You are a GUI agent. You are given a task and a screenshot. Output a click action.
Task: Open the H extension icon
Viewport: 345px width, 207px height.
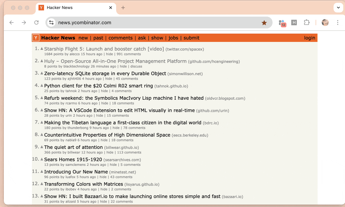point(294,22)
